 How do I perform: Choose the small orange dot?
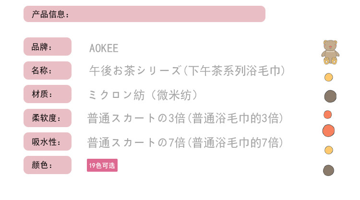(328, 114)
